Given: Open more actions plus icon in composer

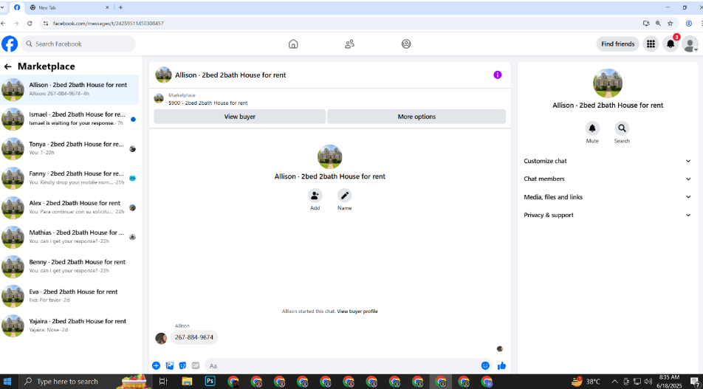Looking at the screenshot, I should (156, 365).
